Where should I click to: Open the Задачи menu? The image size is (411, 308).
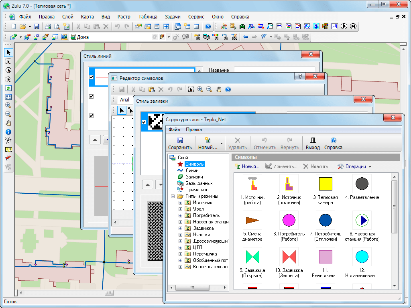173,17
